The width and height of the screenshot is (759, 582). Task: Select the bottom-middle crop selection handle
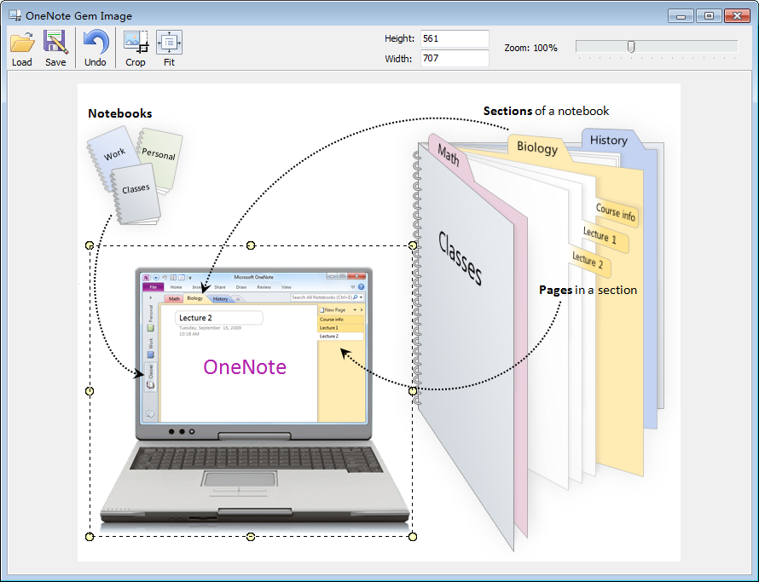pyautogui.click(x=251, y=537)
